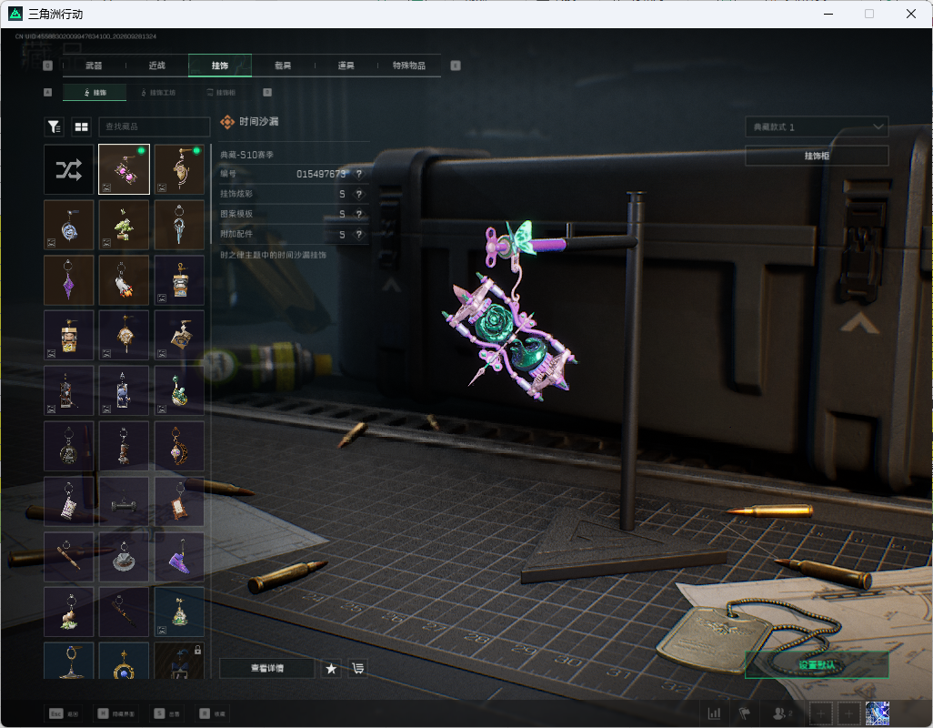
Task: Click the S 出售 key hint
Action: [x=167, y=713]
